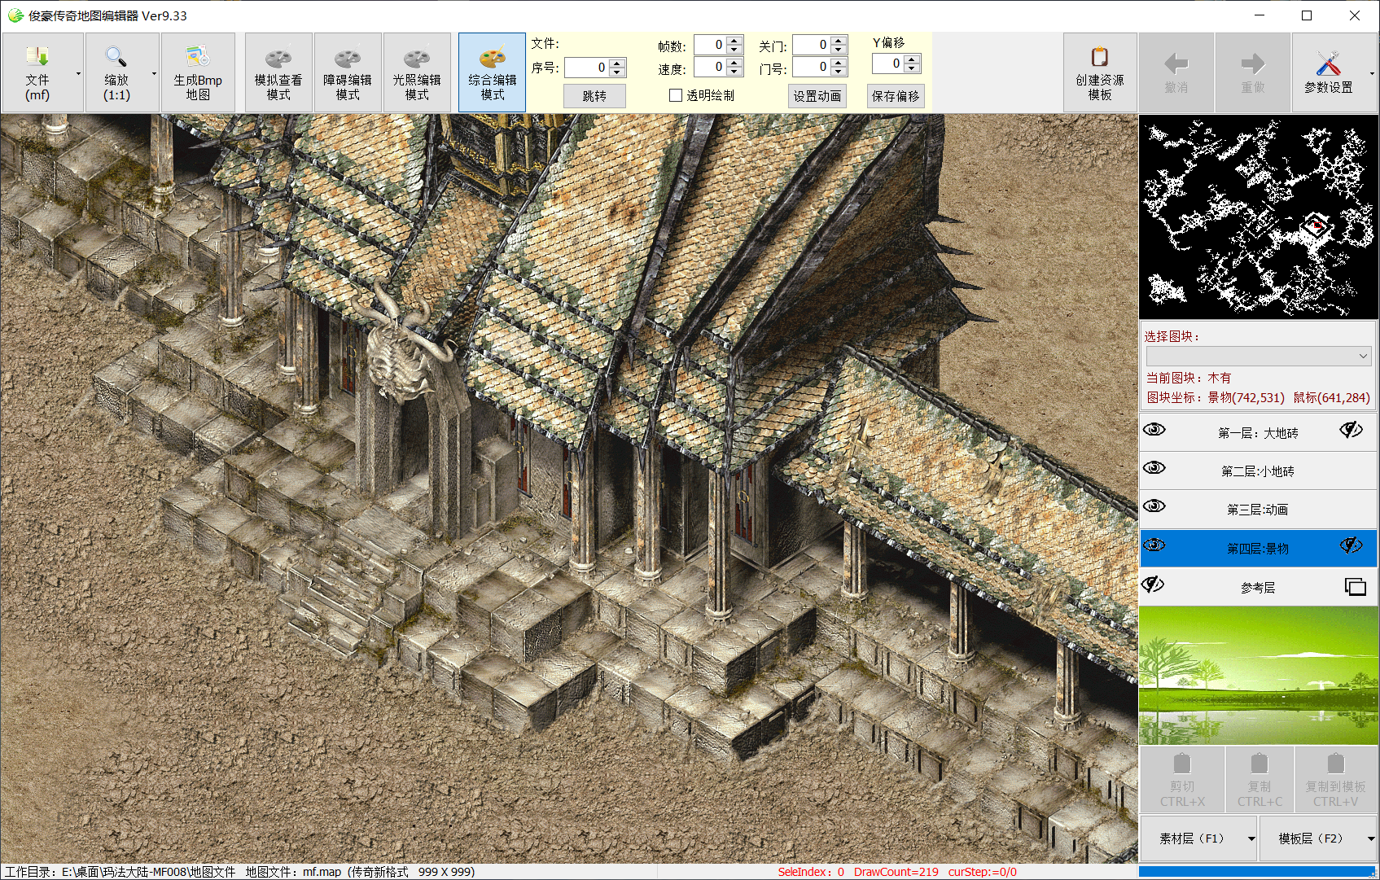This screenshot has height=880, width=1380.
Task: Click the minimap overview thumbnail
Action: 1259,217
